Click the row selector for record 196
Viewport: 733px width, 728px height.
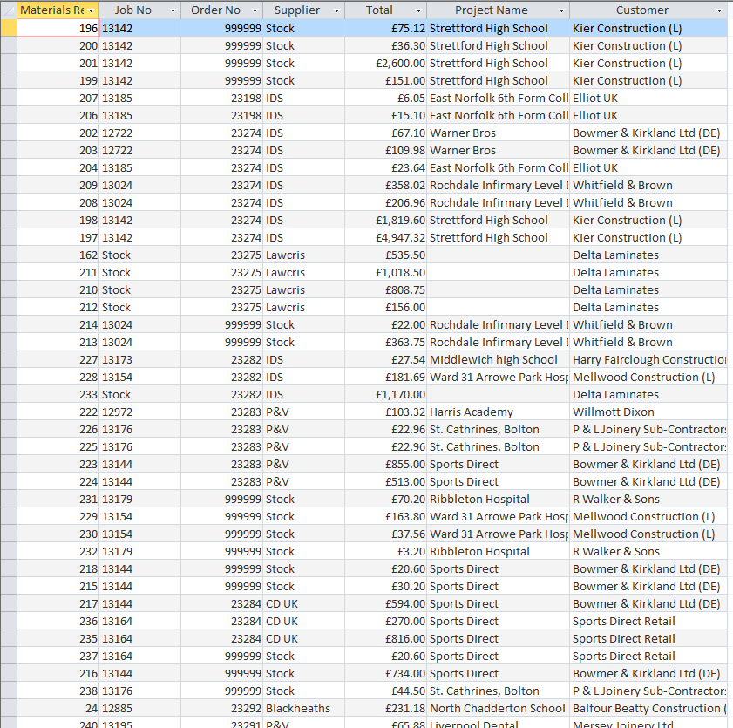(9, 29)
